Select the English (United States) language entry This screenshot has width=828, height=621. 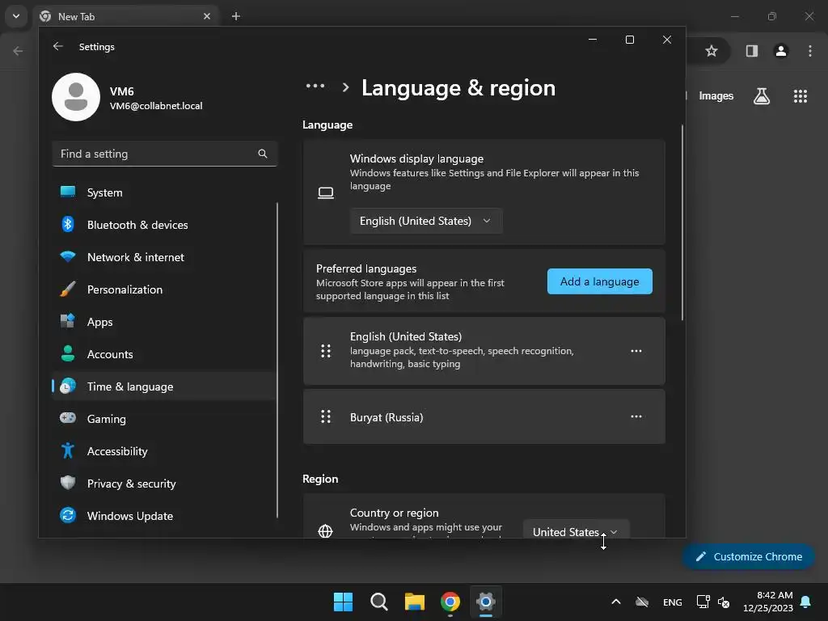pos(484,351)
